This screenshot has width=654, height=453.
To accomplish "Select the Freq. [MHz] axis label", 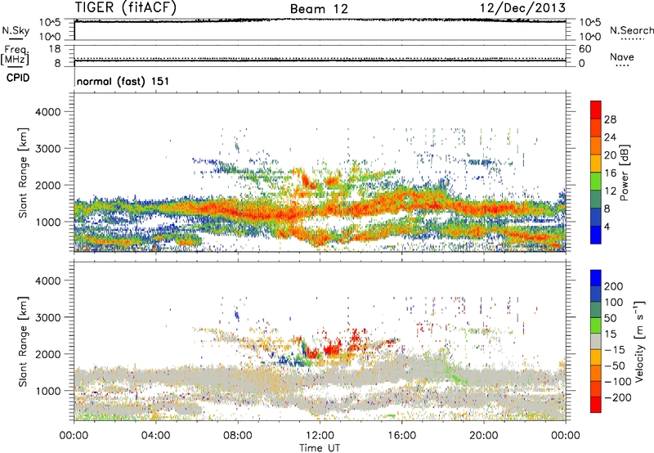I will pos(15,55).
